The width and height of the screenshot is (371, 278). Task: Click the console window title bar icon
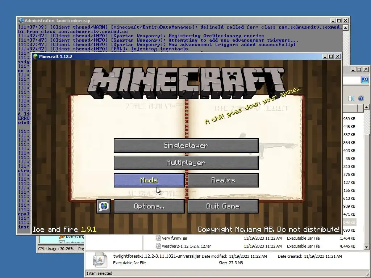pos(21,21)
